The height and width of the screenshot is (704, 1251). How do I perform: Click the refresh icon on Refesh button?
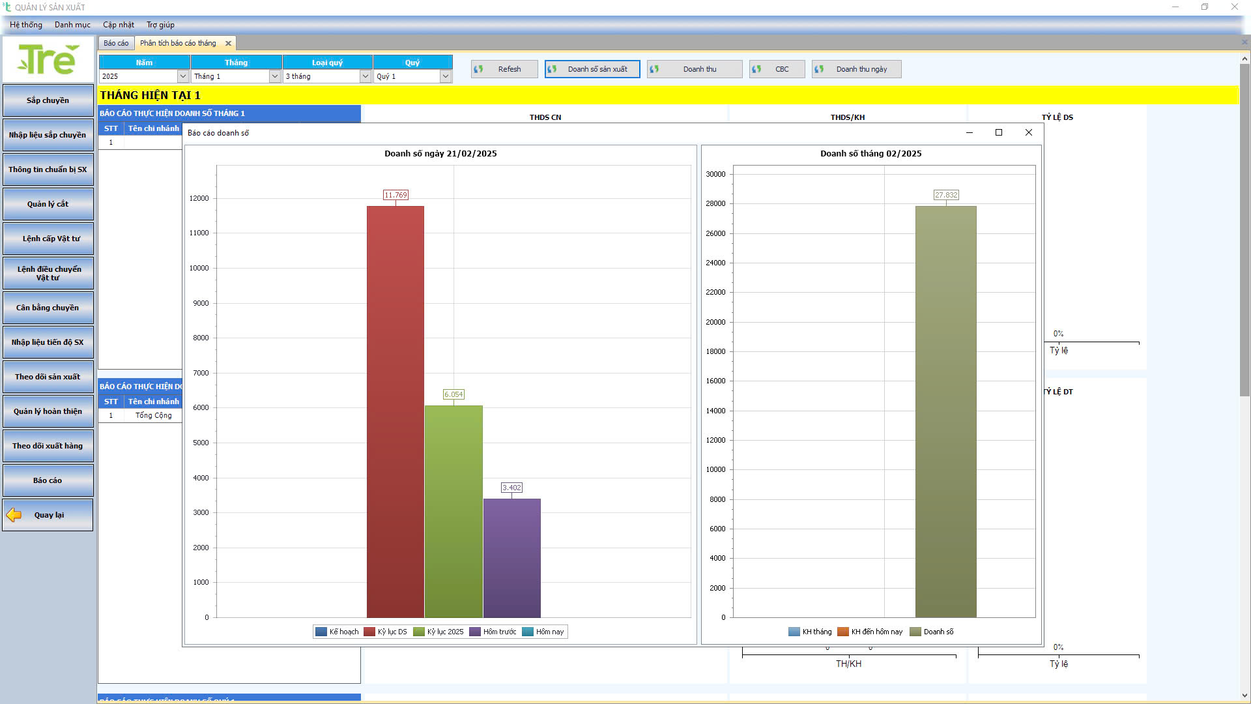[479, 69]
